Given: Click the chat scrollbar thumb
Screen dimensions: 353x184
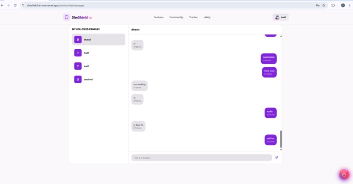Looking at the screenshot, I should pyautogui.click(x=281, y=139).
